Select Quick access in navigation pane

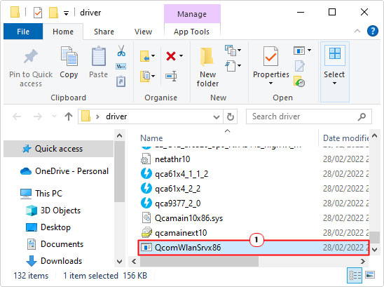[58, 149]
